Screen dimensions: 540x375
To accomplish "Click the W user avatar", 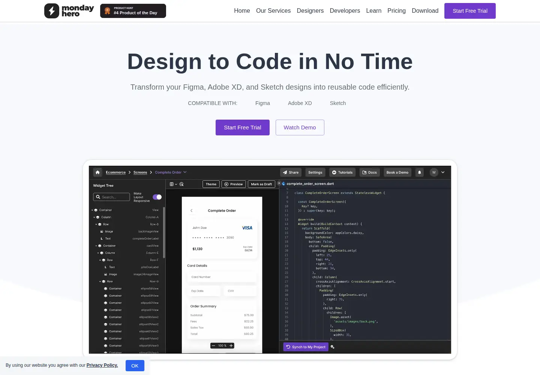I will (434, 172).
